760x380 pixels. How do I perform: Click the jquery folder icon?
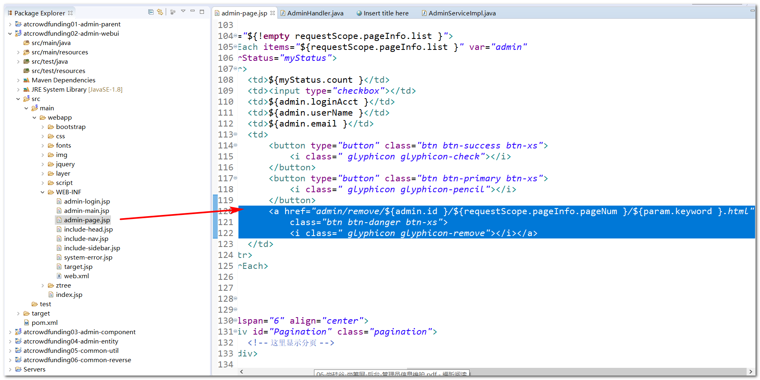pos(51,164)
